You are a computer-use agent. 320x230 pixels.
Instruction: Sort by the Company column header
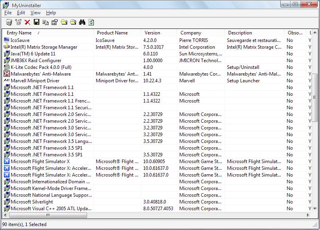click(x=201, y=33)
